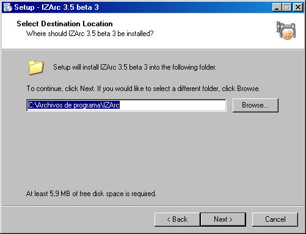Click 'Where should IZArc 3.5 beta 3 be installed?' text
Image resolution: width=306 pixels, height=234 pixels.
[x=90, y=34]
